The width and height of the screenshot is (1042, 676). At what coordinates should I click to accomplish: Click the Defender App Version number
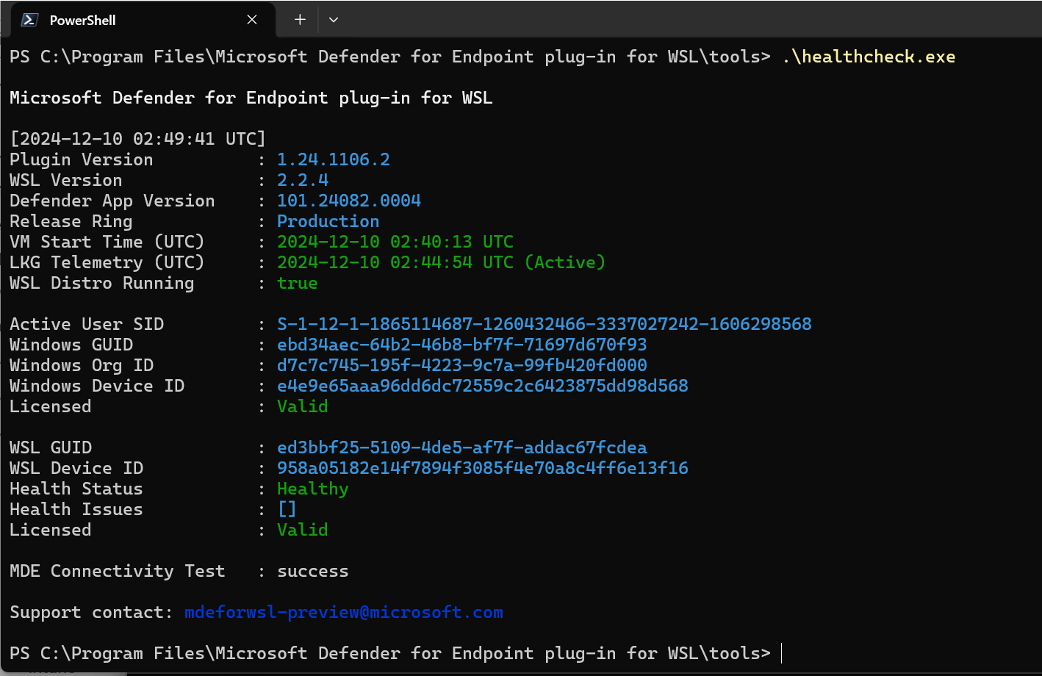(349, 201)
